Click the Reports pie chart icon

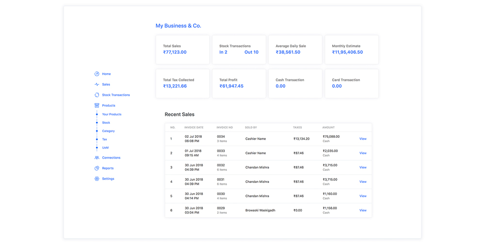pos(97,168)
